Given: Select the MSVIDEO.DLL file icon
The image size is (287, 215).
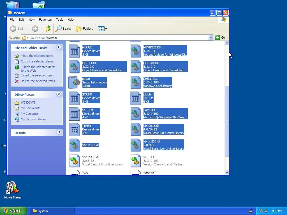Looking at the screenshot, I should [136, 51].
